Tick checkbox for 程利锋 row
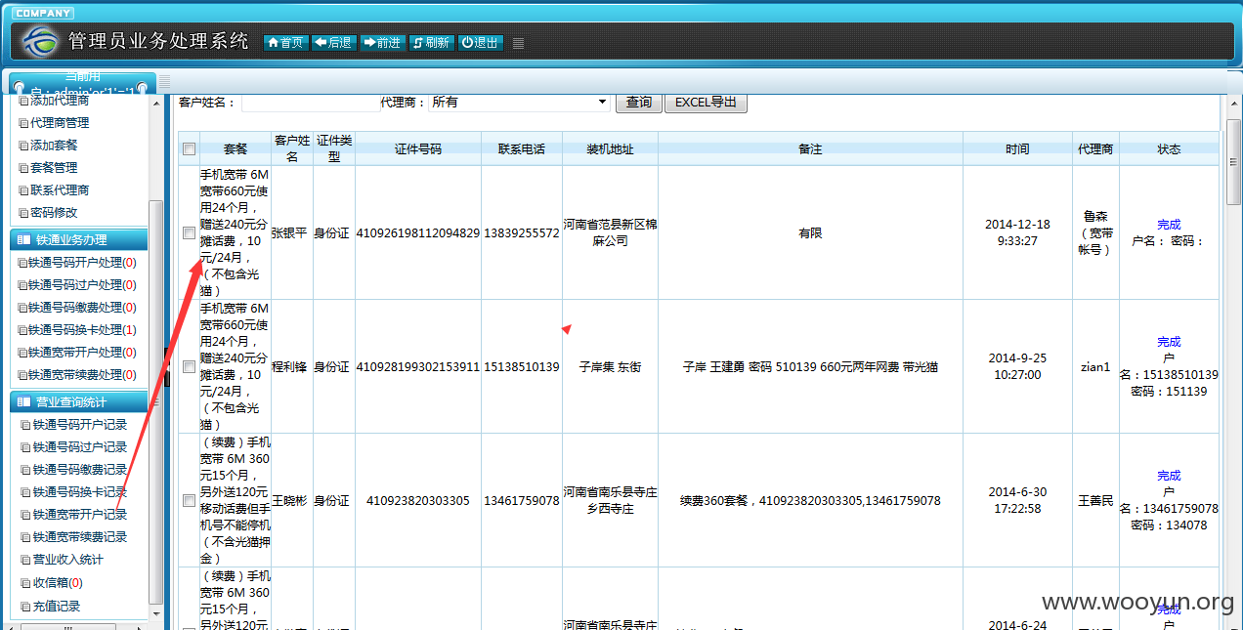 click(189, 367)
